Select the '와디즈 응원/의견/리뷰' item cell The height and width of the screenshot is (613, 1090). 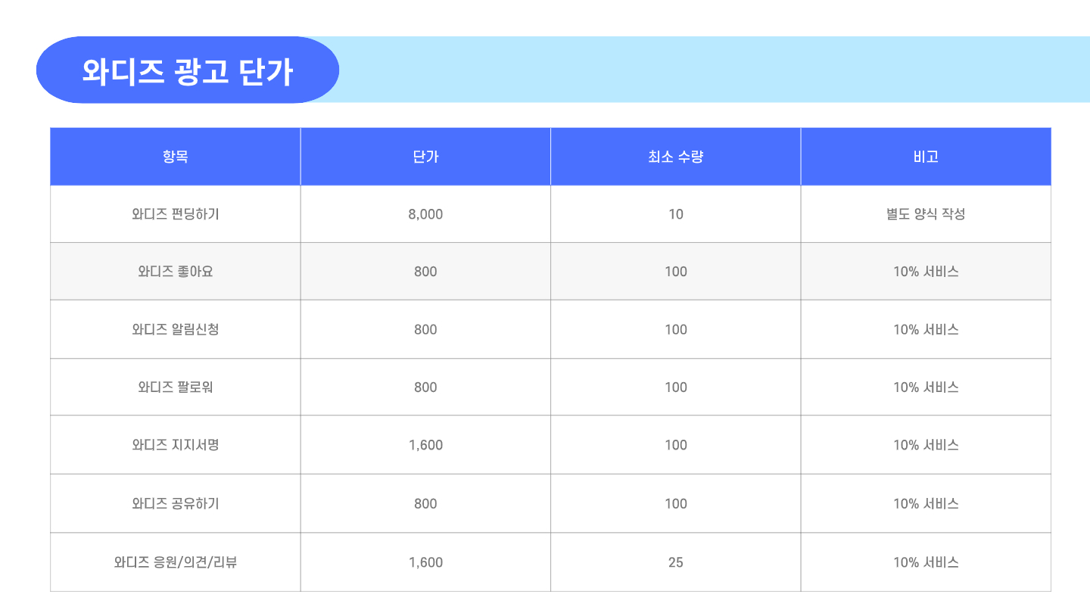[176, 562]
